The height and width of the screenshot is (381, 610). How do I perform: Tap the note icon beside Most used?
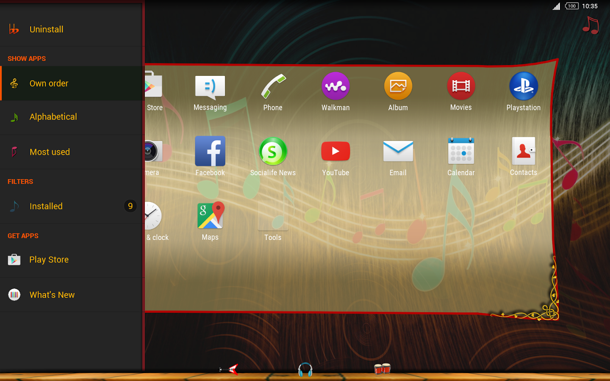click(x=14, y=152)
